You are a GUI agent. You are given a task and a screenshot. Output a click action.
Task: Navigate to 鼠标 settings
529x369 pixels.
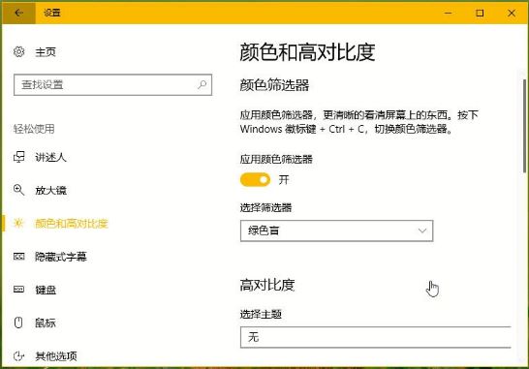click(46, 323)
